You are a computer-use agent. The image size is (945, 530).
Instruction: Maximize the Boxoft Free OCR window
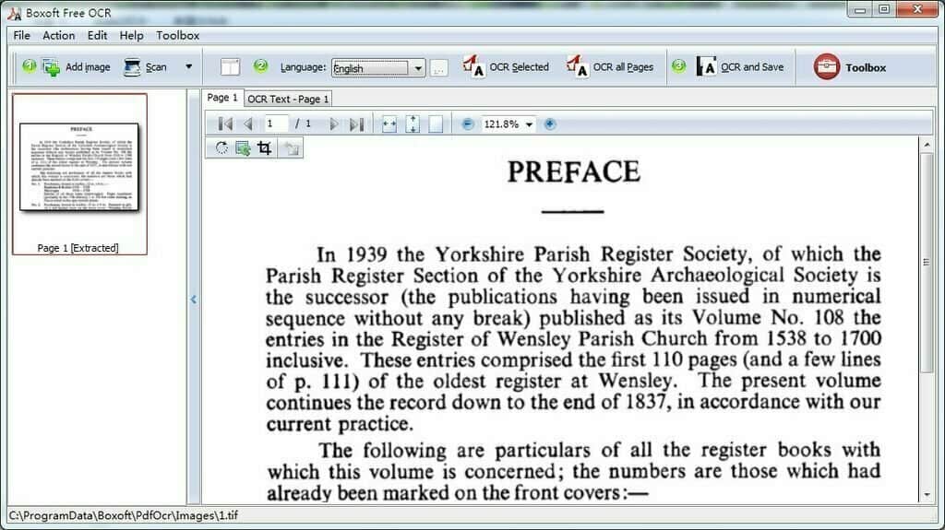point(884,9)
